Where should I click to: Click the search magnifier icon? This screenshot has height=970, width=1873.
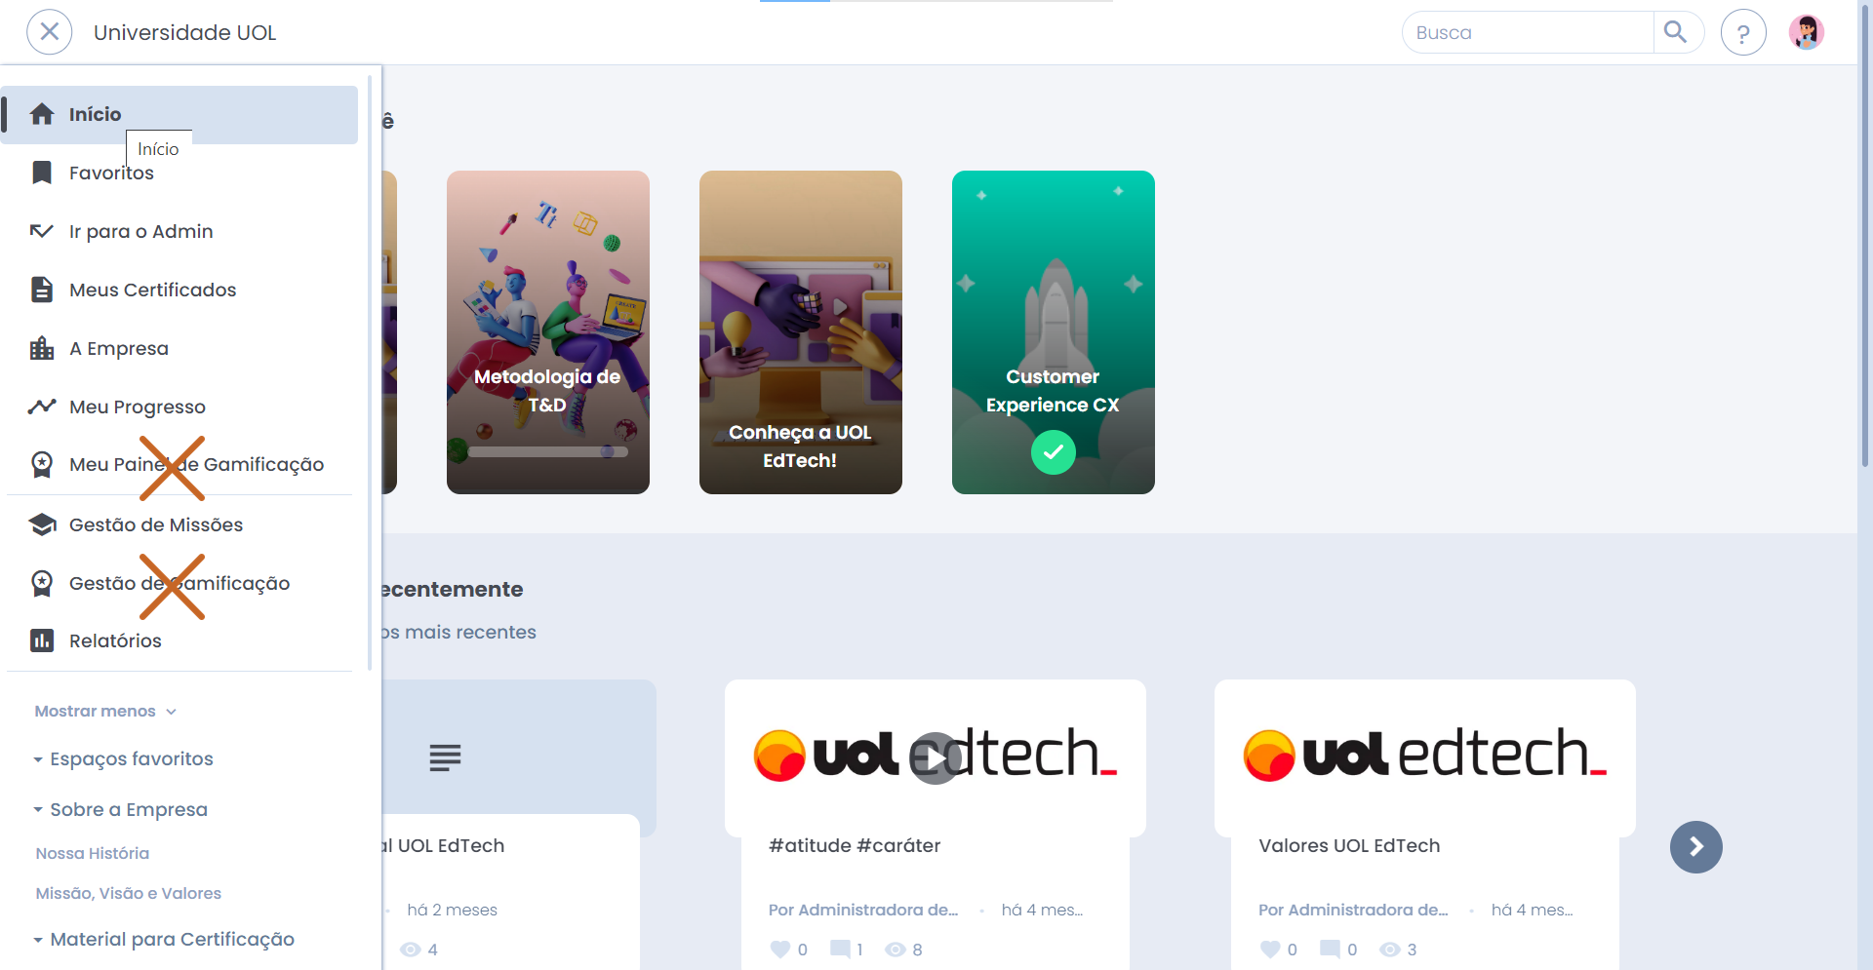click(1675, 32)
